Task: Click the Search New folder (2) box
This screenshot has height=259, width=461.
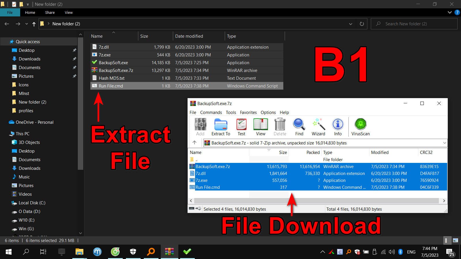Action: point(414,24)
